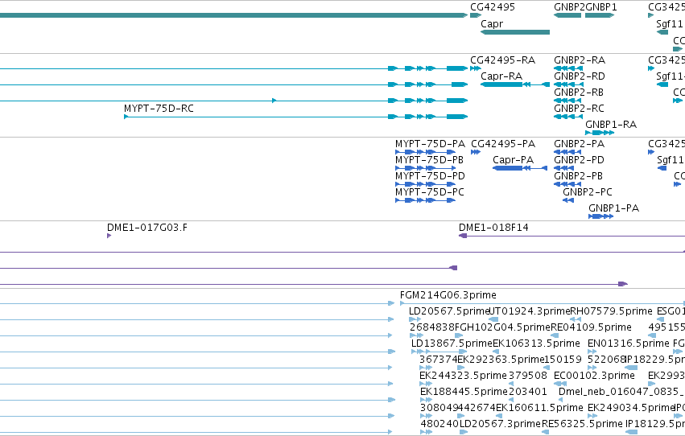Open the CG42495-PA protein label
This screenshot has width=685, height=436.
click(503, 143)
